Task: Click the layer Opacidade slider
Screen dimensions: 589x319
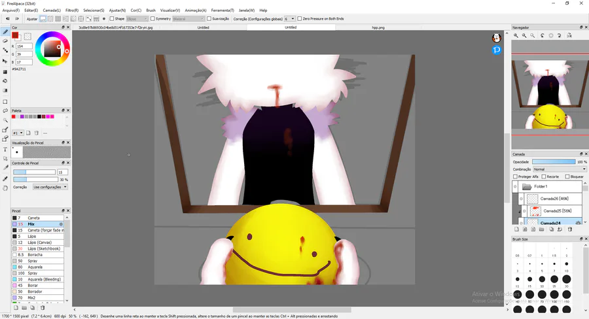Action: pos(554,161)
